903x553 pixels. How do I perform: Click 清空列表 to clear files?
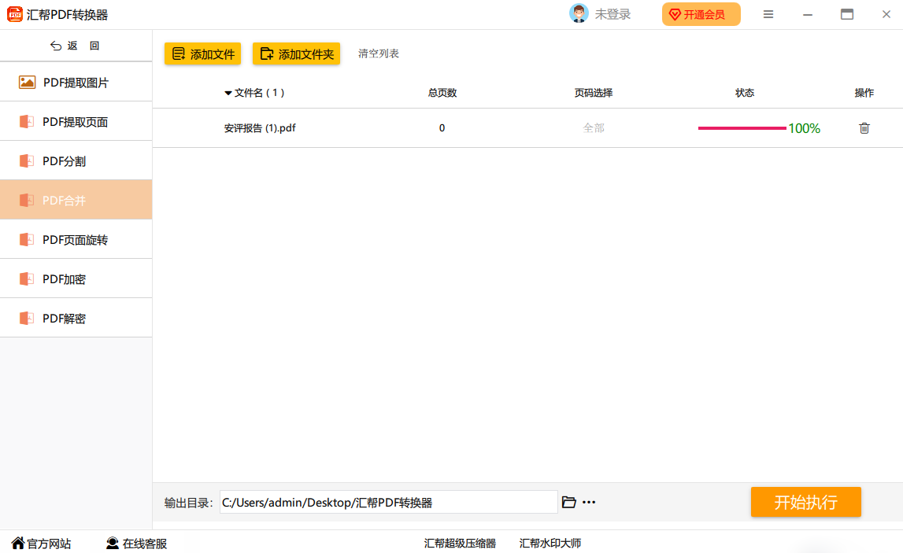pos(379,53)
